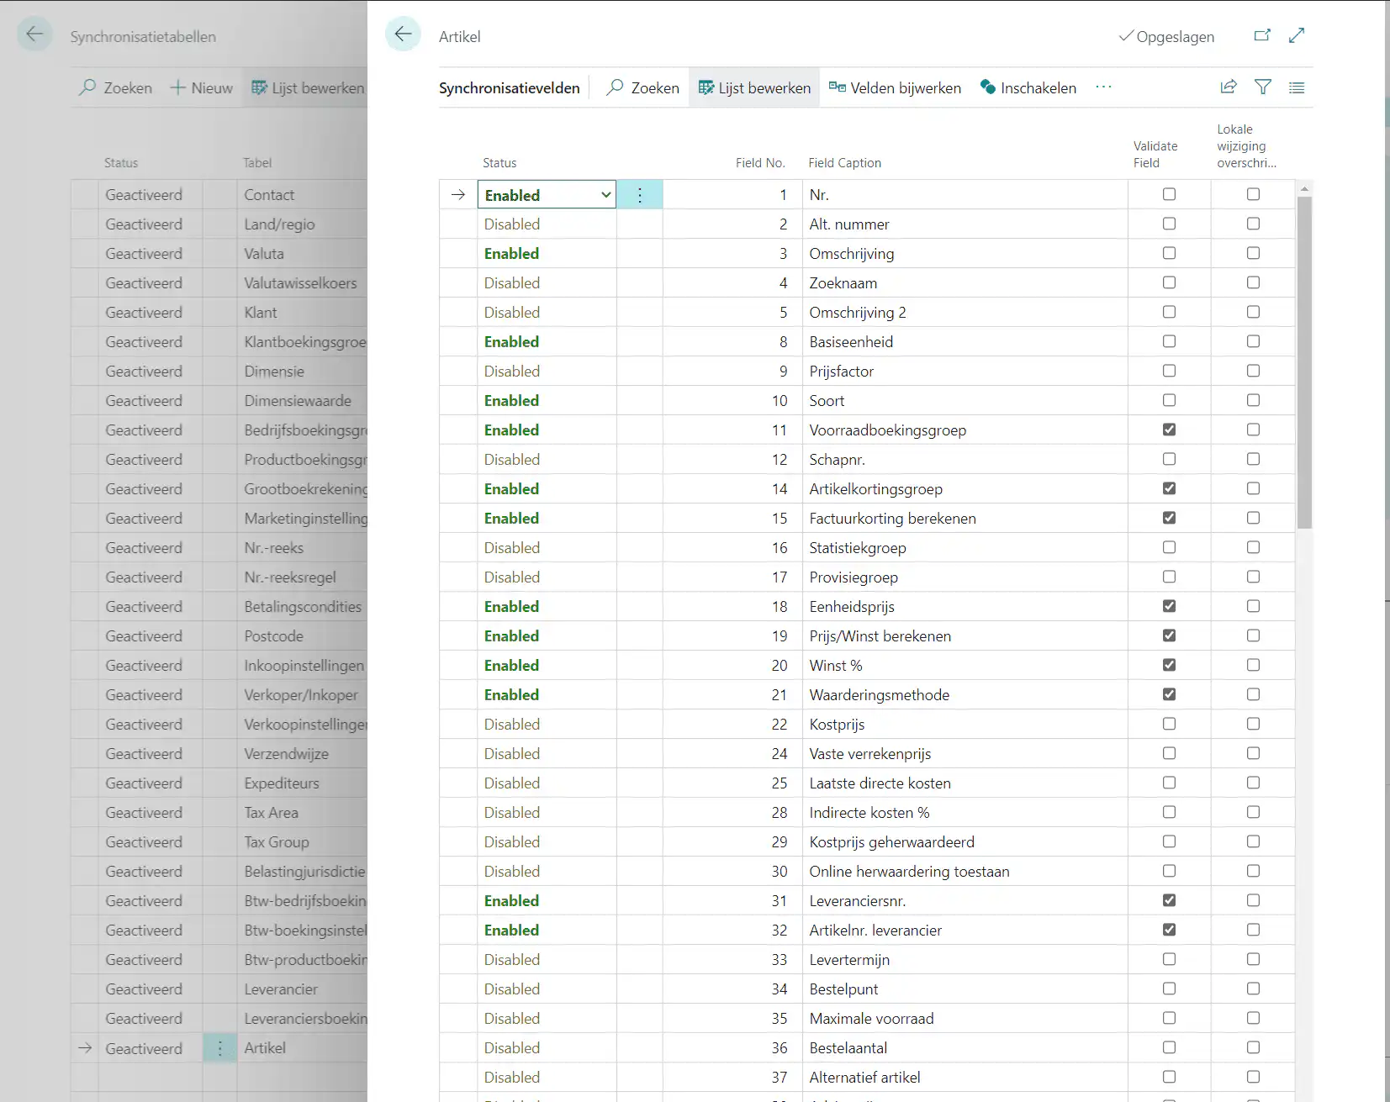This screenshot has width=1390, height=1102.
Task: Check Lokale wijziging overschrijven for Eenheidsprijs
Action: (x=1253, y=606)
